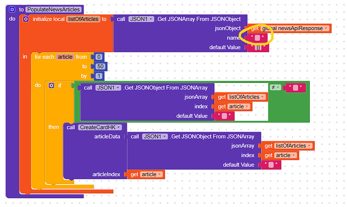Open JSON1 dropdown in articleData call block

(155, 137)
